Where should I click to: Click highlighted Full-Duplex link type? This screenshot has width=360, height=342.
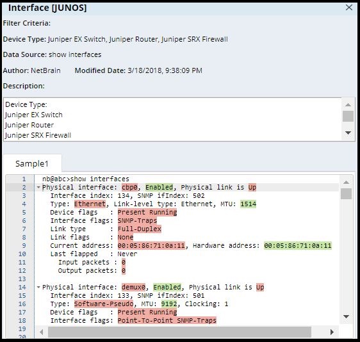click(x=140, y=229)
